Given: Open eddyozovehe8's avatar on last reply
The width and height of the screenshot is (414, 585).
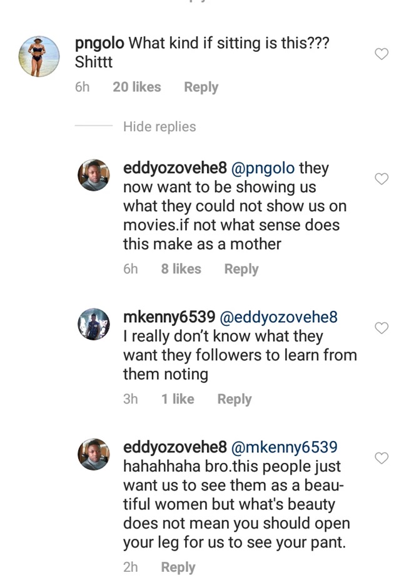Looking at the screenshot, I should pyautogui.click(x=94, y=454).
